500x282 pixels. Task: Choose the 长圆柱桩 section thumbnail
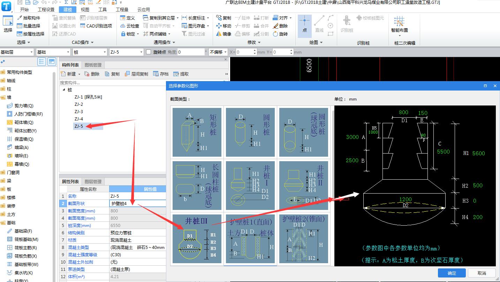coord(197,186)
